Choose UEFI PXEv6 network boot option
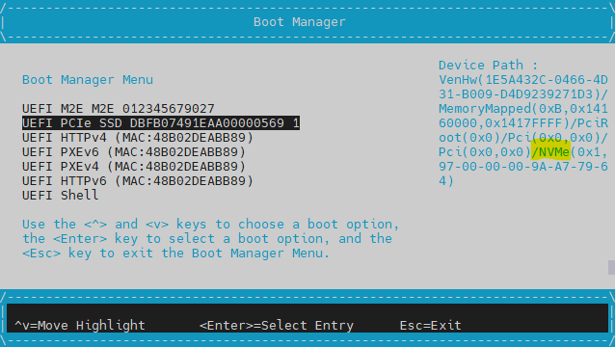The height and width of the screenshot is (347, 615). [x=134, y=152]
